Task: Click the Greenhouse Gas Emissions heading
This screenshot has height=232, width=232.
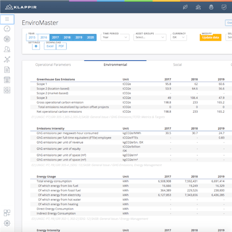Action: pos(56,79)
